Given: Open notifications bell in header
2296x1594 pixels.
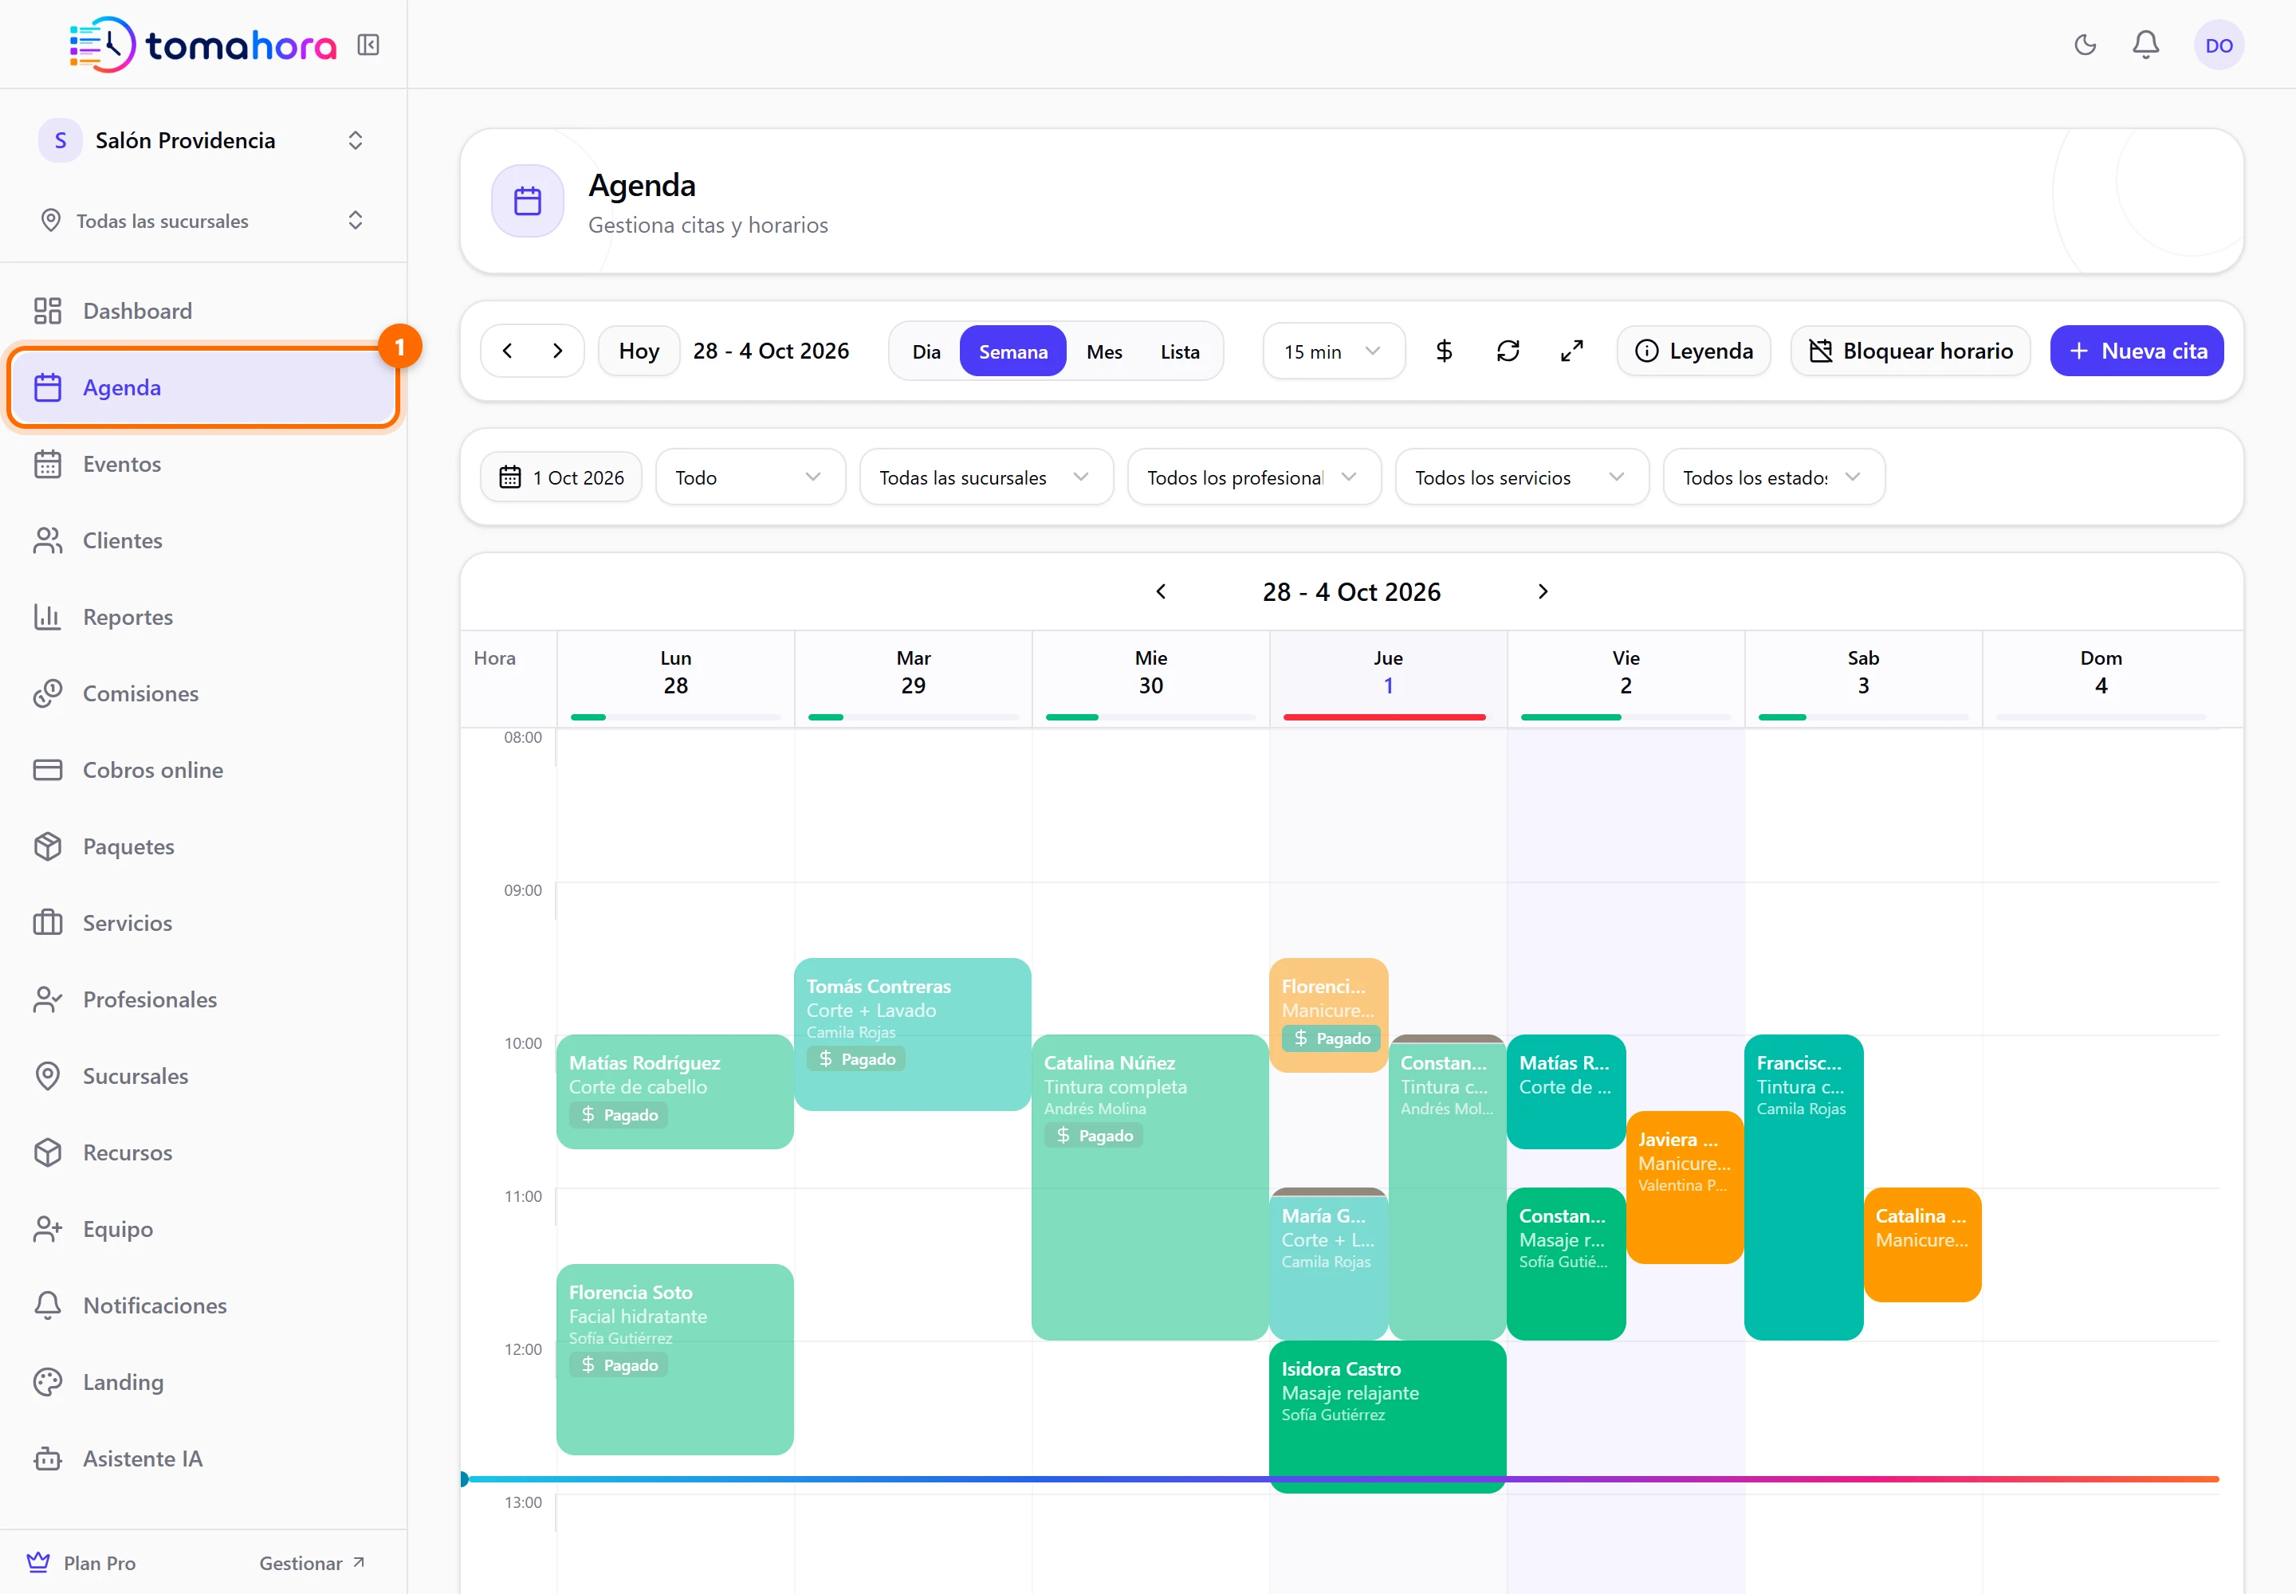Looking at the screenshot, I should point(2146,45).
